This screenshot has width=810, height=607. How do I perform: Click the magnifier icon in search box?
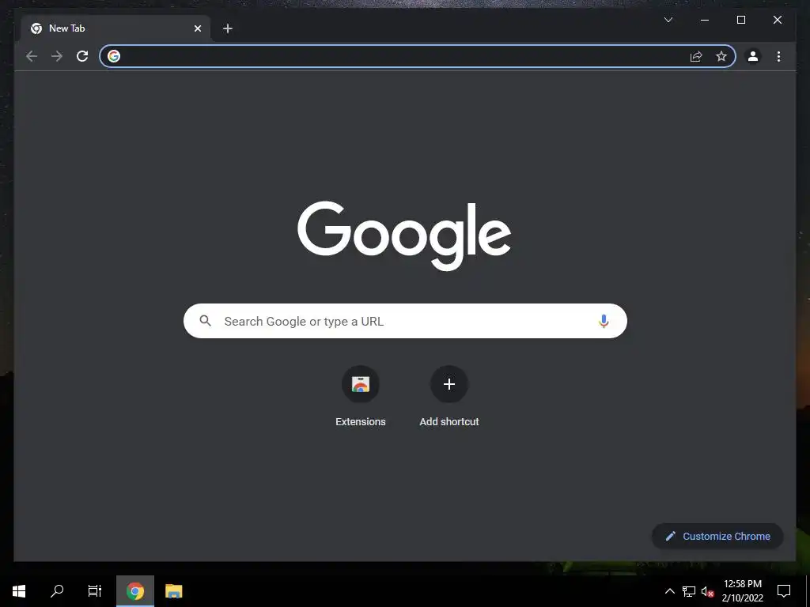[x=205, y=321]
